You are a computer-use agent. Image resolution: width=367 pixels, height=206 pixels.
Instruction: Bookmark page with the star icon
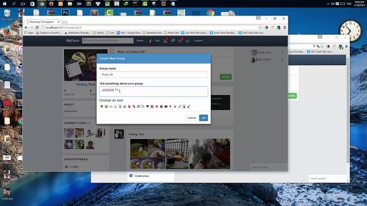click(x=260, y=27)
